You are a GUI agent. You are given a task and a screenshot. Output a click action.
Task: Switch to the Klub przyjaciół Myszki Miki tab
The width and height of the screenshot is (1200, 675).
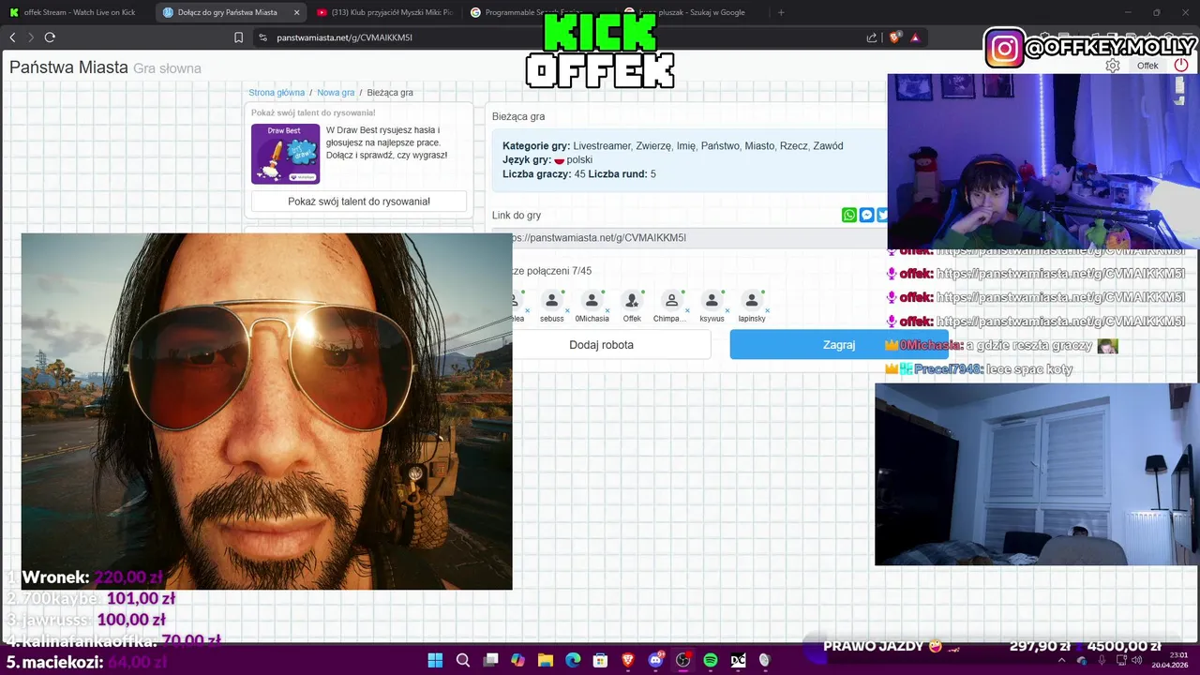pyautogui.click(x=384, y=12)
